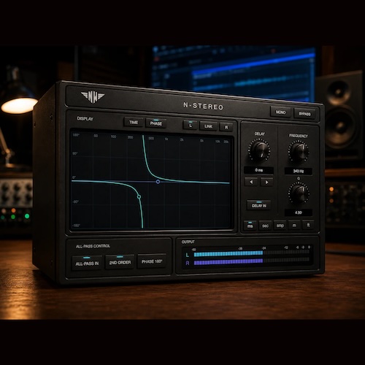Click the right arrow delay nudge button
365x365 pixels.
pos(266,182)
